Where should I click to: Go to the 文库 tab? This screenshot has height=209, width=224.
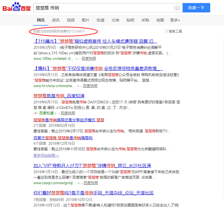pyautogui.click(x=115, y=20)
